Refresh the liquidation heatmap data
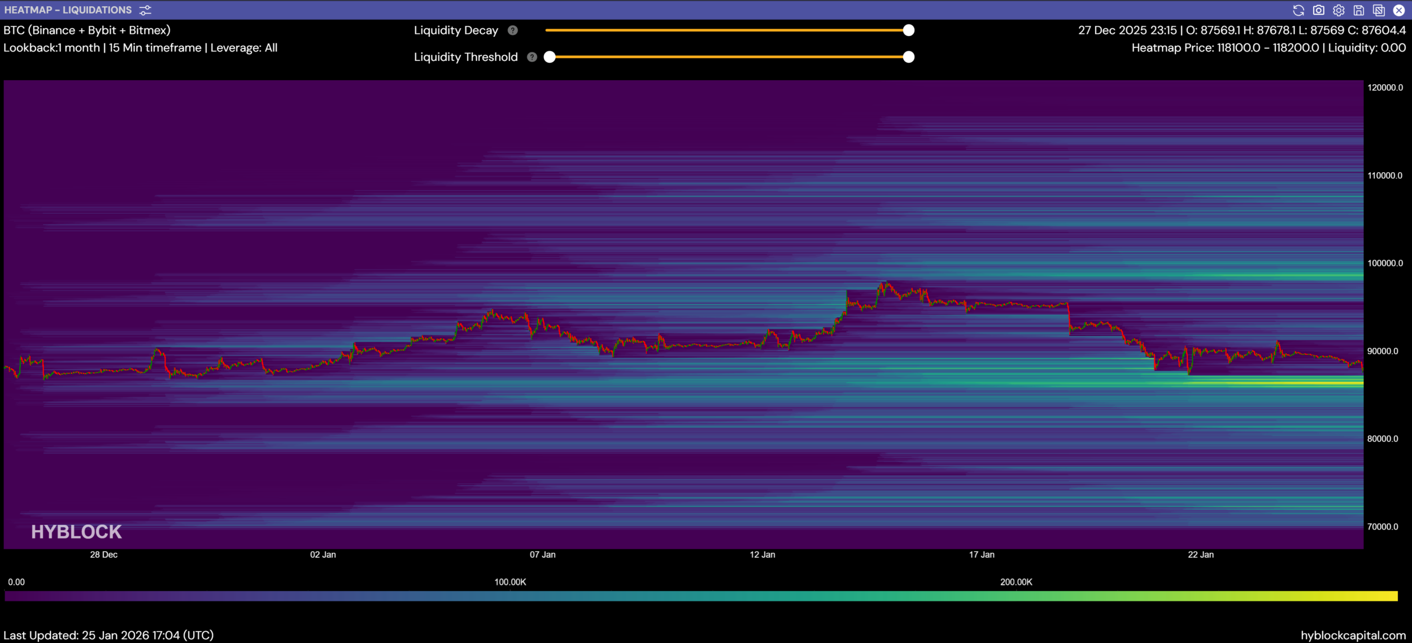The width and height of the screenshot is (1412, 643). click(1298, 10)
